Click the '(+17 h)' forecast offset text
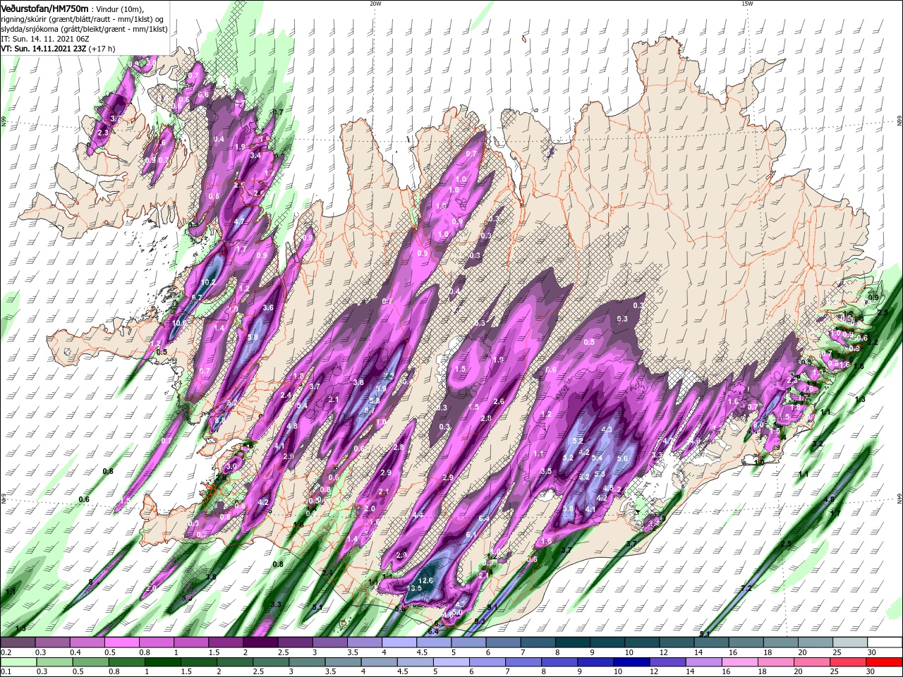 pos(102,49)
